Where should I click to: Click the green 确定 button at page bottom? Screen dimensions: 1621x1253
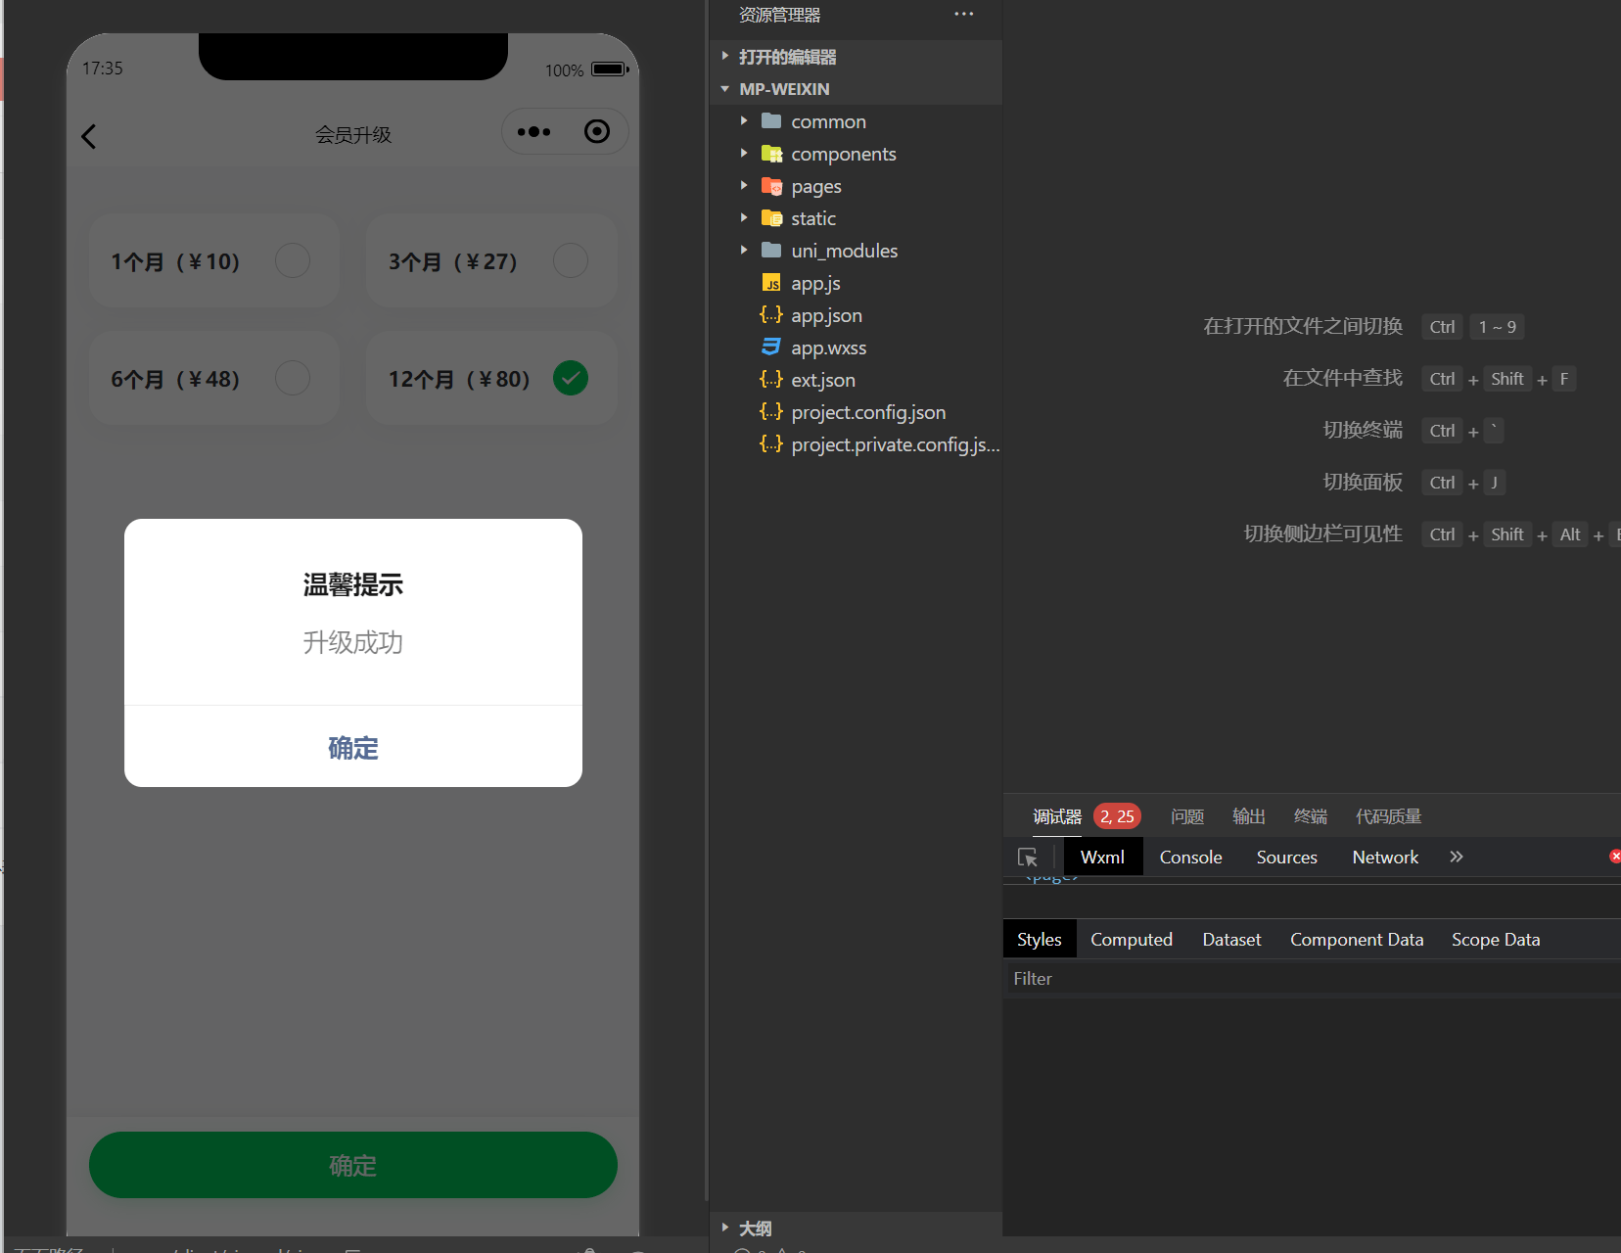(353, 1165)
